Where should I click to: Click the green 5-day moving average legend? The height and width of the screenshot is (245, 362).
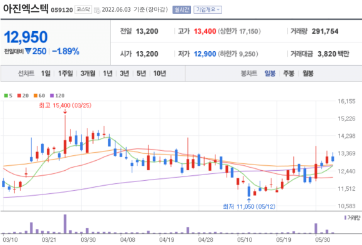[8, 95]
